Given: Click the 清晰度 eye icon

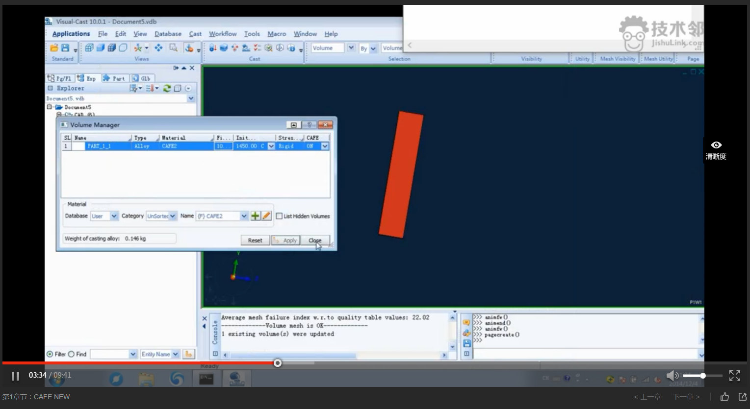Looking at the screenshot, I should (716, 145).
